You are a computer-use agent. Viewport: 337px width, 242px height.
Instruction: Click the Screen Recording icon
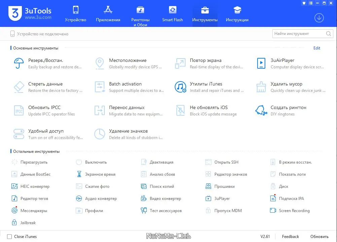273,210
